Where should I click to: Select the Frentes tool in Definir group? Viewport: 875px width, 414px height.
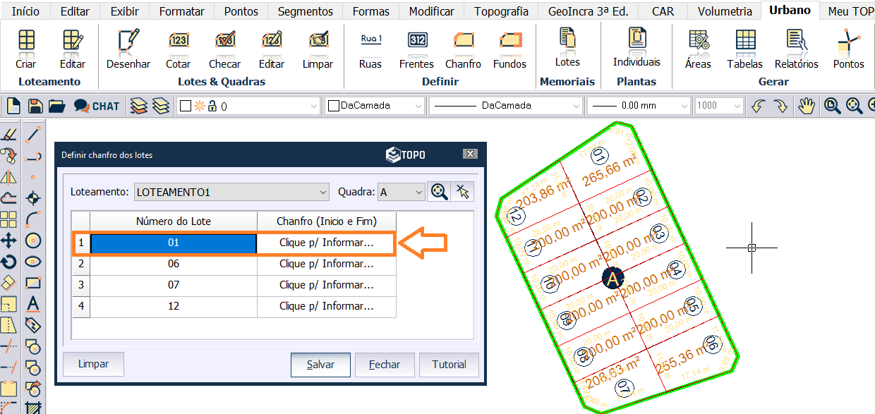click(x=416, y=49)
